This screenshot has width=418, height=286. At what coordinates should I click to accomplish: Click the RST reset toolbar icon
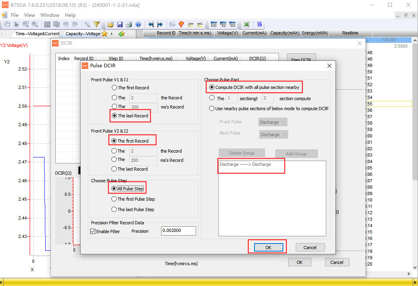pyautogui.click(x=47, y=24)
